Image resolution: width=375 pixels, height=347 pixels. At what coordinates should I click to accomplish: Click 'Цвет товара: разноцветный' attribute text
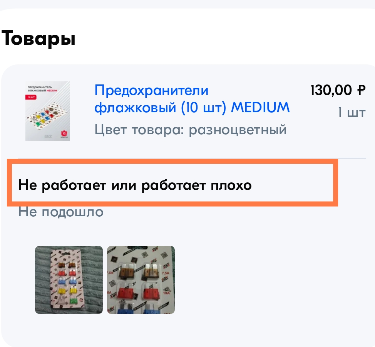pyautogui.click(x=191, y=130)
